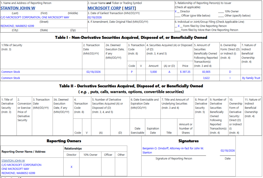Toggle the Director checkbox in box 5
Screen dimensions: 263x178
pos(176,11)
